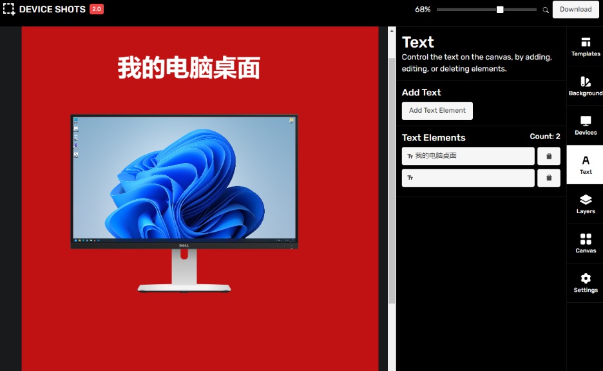Screen dimensions: 603x371
Task: Click the Count: 2 label
Action: [545, 137]
